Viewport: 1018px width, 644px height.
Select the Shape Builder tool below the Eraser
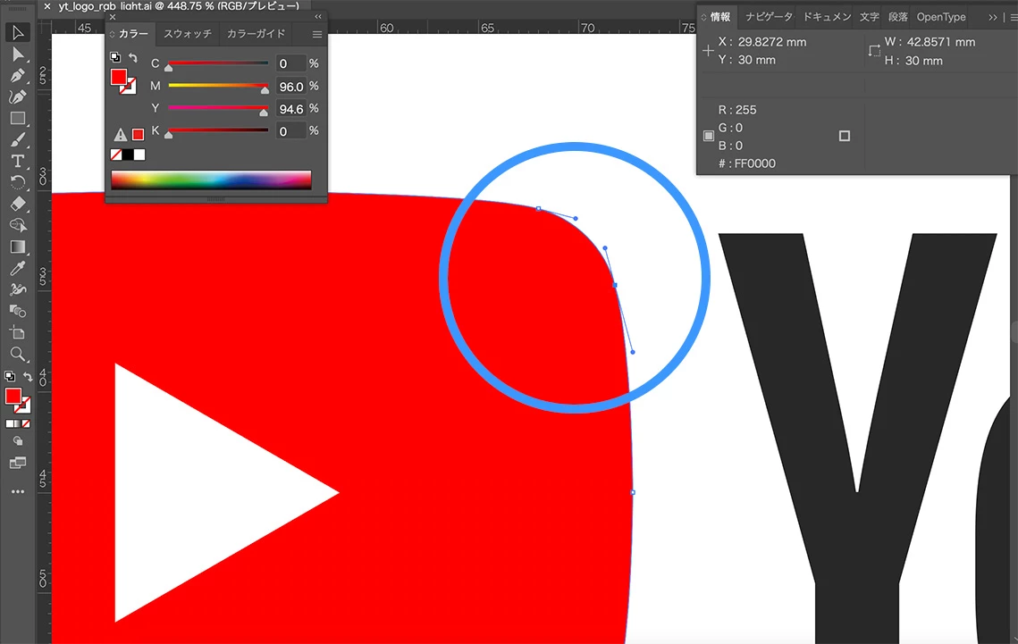[18, 226]
